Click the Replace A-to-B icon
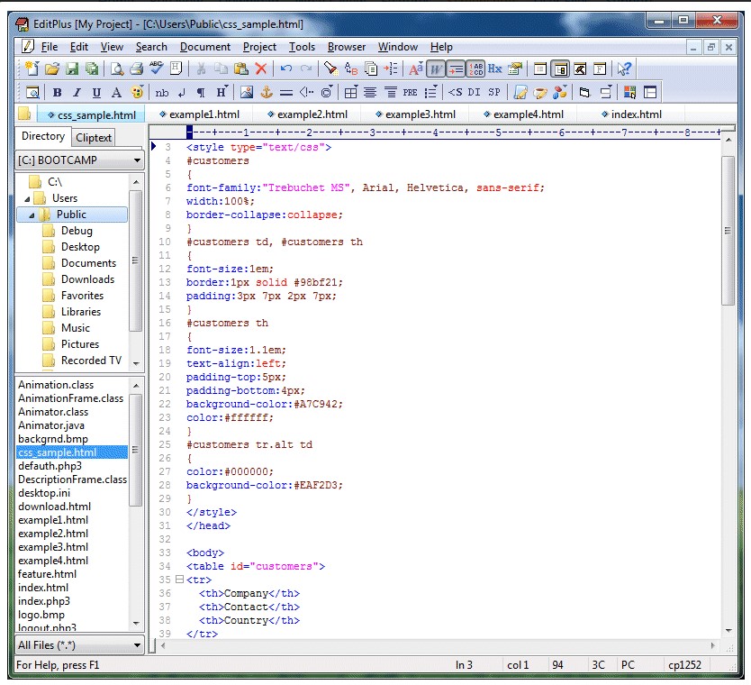 coord(350,68)
